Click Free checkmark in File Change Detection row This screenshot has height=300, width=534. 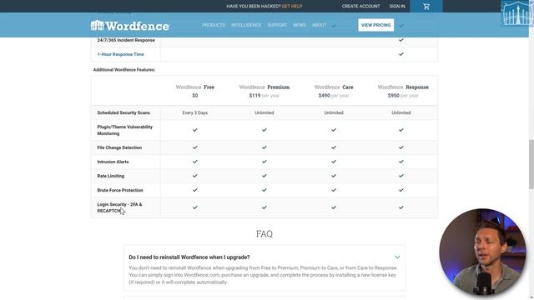[194, 147]
